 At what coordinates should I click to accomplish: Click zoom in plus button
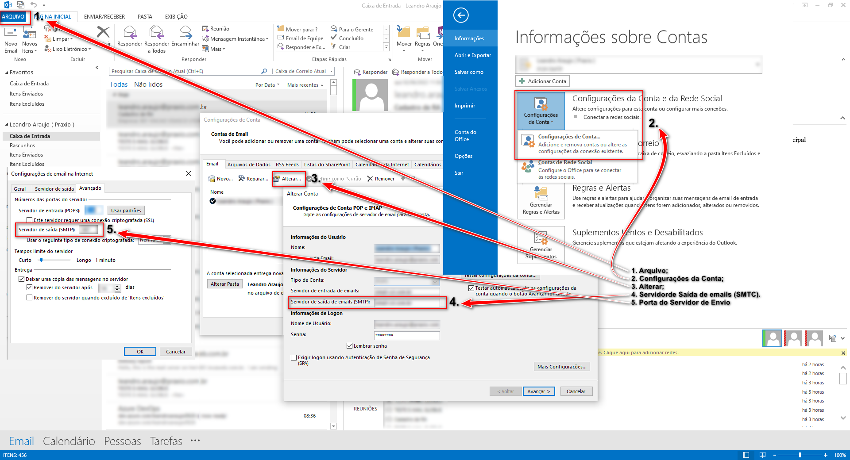(x=826, y=455)
